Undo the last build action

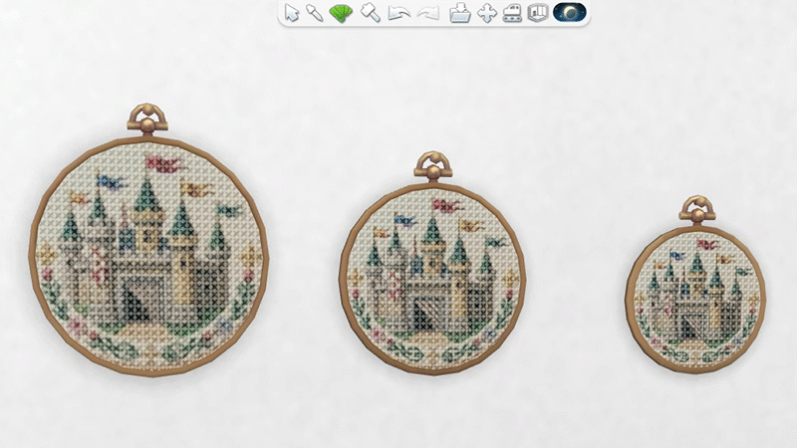point(398,13)
